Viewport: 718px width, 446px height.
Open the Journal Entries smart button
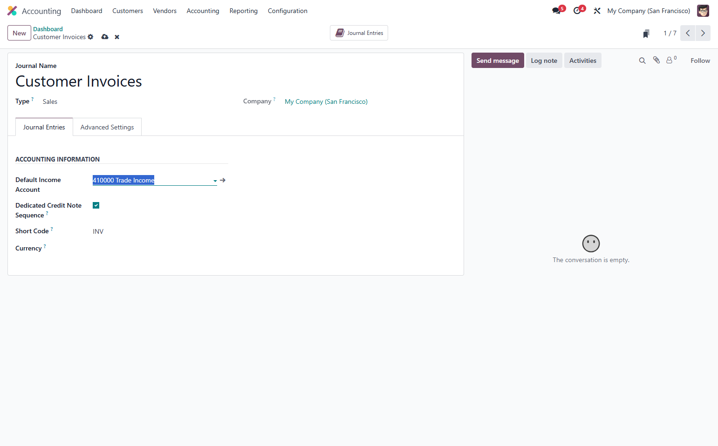[x=359, y=33]
